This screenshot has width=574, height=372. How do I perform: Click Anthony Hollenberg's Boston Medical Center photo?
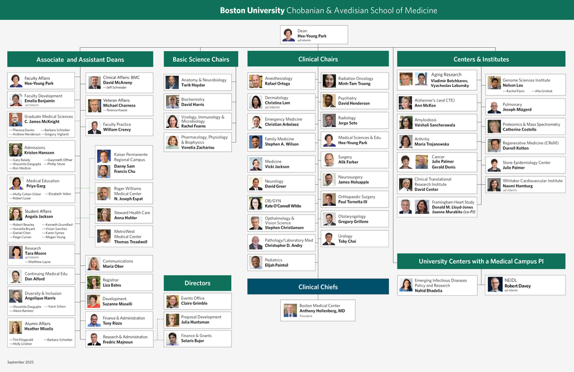[290, 310]
